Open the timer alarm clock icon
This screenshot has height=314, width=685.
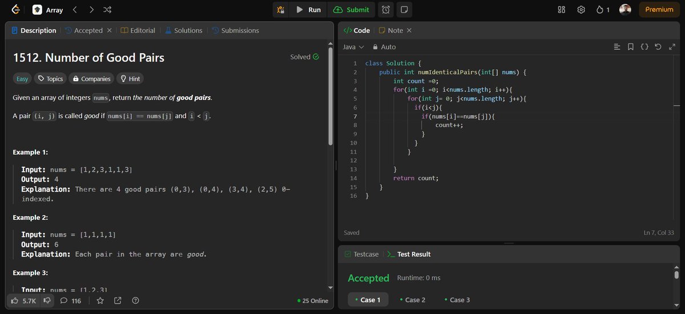click(x=386, y=10)
